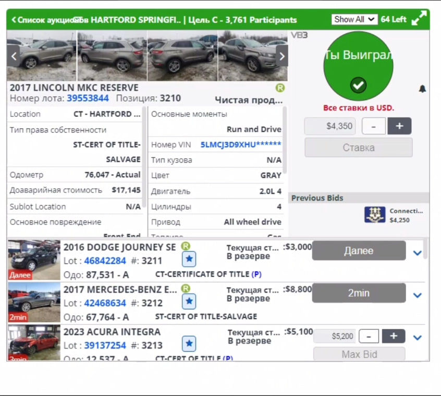The height and width of the screenshot is (396, 441).
Task: Add Mercedes-Benz to watchlist star
Action: (x=189, y=301)
